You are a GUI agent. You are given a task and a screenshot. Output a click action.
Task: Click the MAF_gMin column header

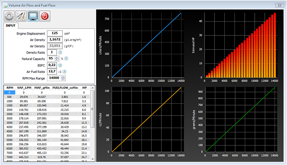tap(42, 88)
